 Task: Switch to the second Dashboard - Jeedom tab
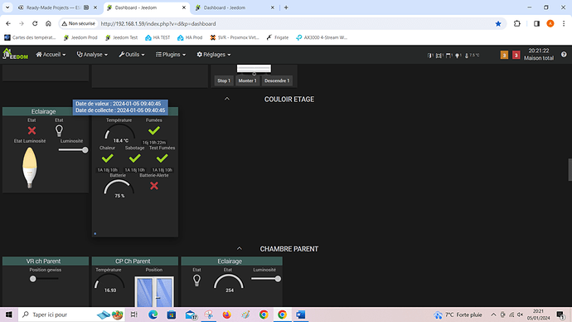(x=235, y=7)
